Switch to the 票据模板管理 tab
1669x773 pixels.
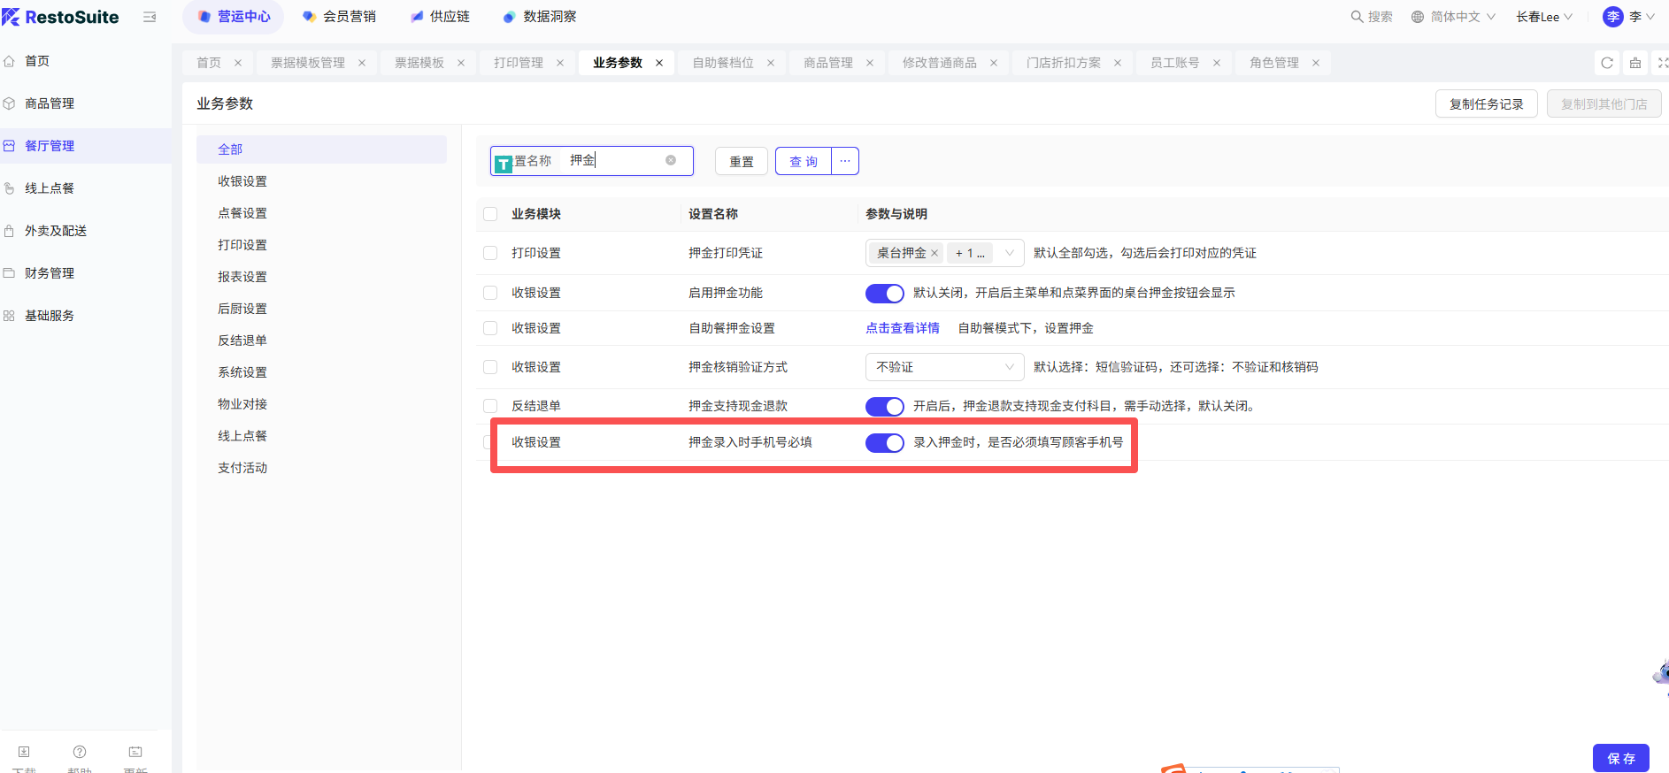coord(307,63)
